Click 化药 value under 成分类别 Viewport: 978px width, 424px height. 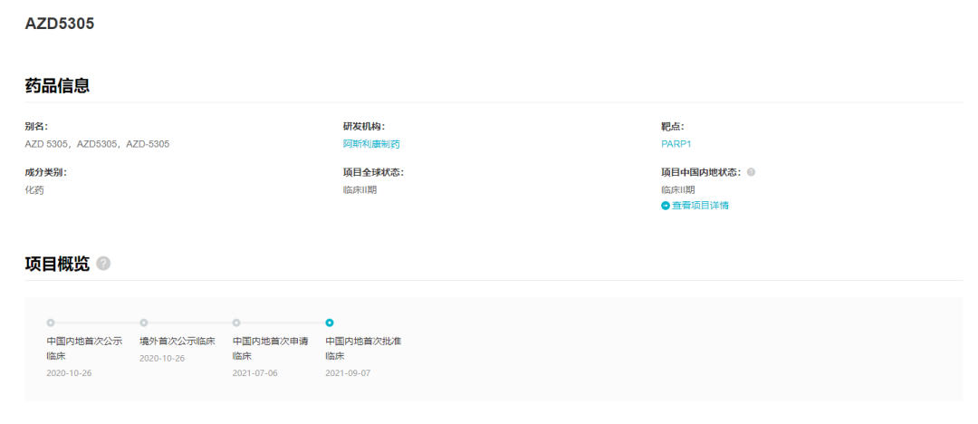(x=34, y=190)
